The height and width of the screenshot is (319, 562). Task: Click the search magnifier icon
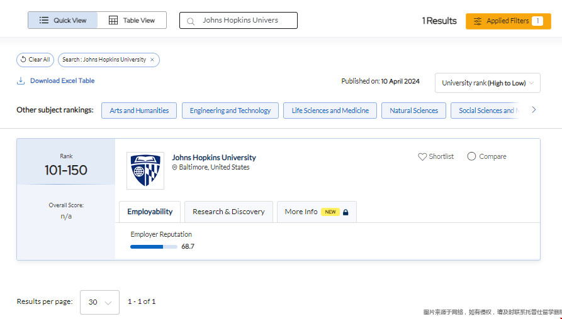191,21
